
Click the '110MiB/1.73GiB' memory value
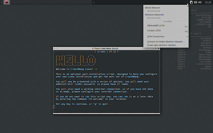[203, 20]
